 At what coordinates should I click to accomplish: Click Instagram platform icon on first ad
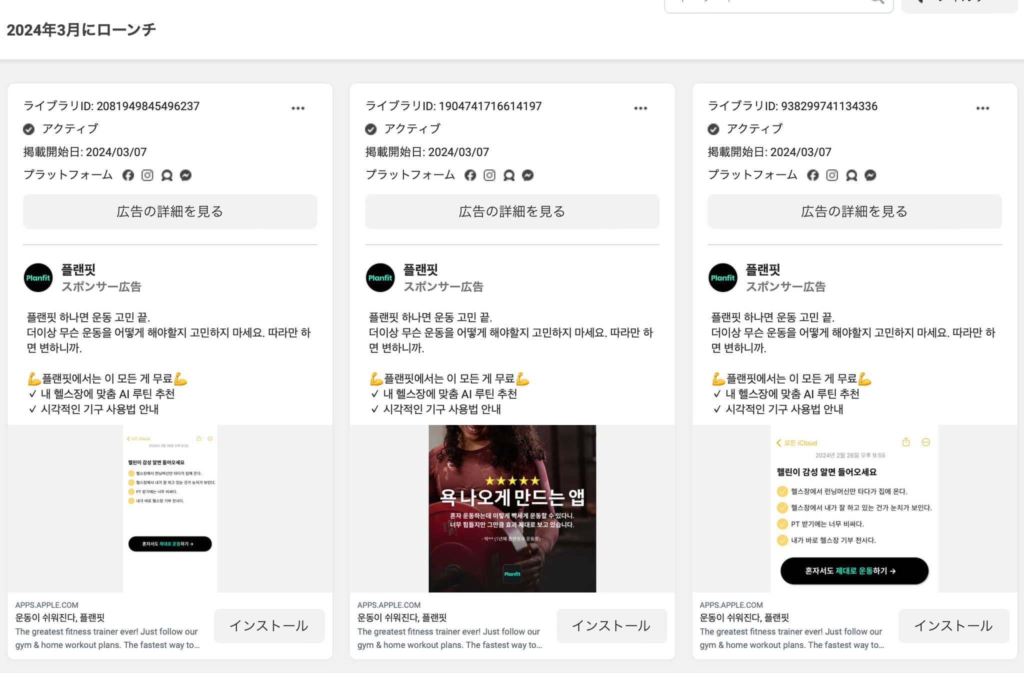coord(147,175)
